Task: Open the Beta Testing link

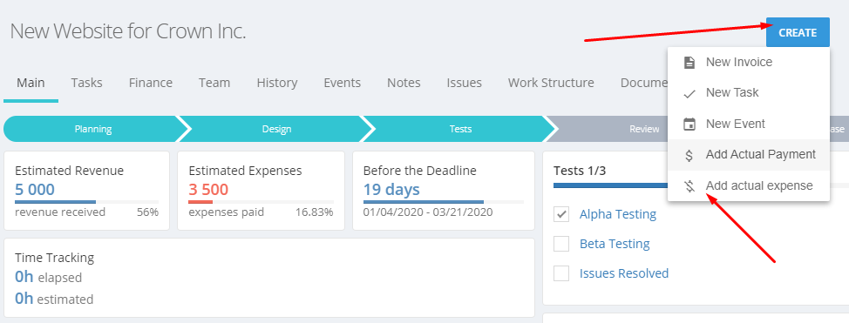Action: point(615,244)
